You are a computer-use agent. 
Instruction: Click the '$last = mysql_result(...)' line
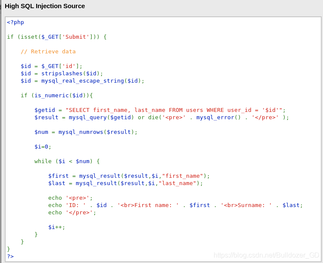pos(125,183)
